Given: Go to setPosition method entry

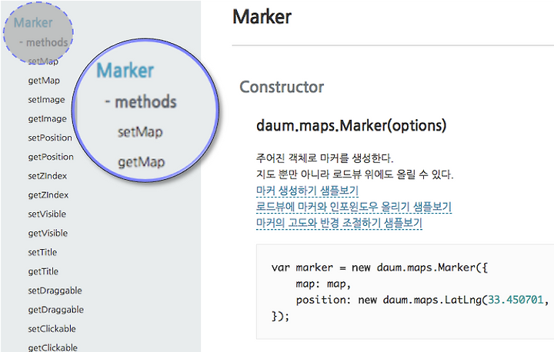Looking at the screenshot, I should tap(50, 138).
